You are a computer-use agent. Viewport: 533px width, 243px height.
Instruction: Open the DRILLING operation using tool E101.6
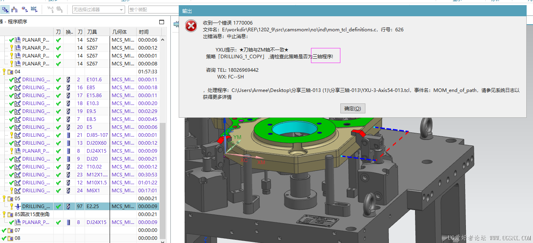click(35, 79)
